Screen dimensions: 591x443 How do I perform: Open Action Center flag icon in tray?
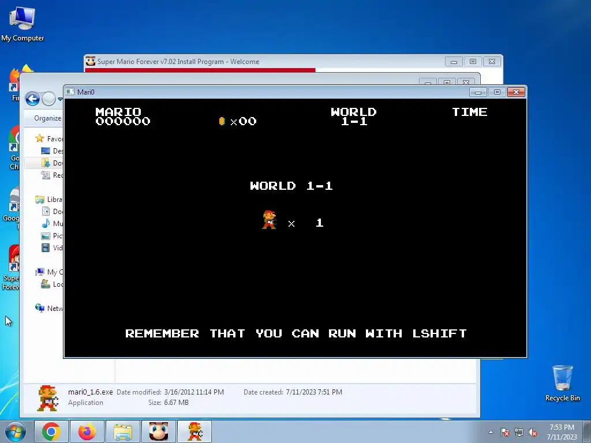505,432
